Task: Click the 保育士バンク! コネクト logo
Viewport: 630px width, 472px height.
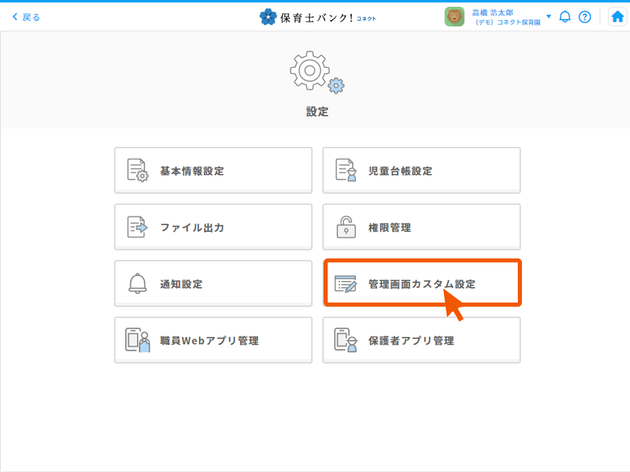Action: [x=318, y=17]
